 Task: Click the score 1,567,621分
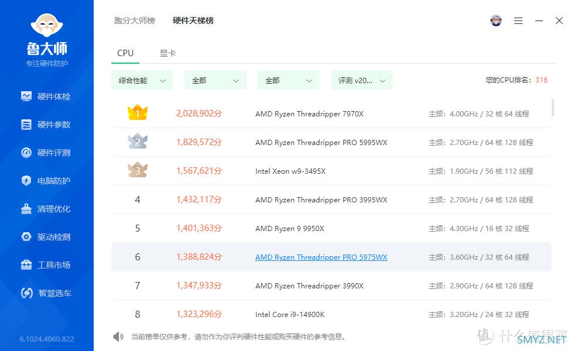[199, 171]
